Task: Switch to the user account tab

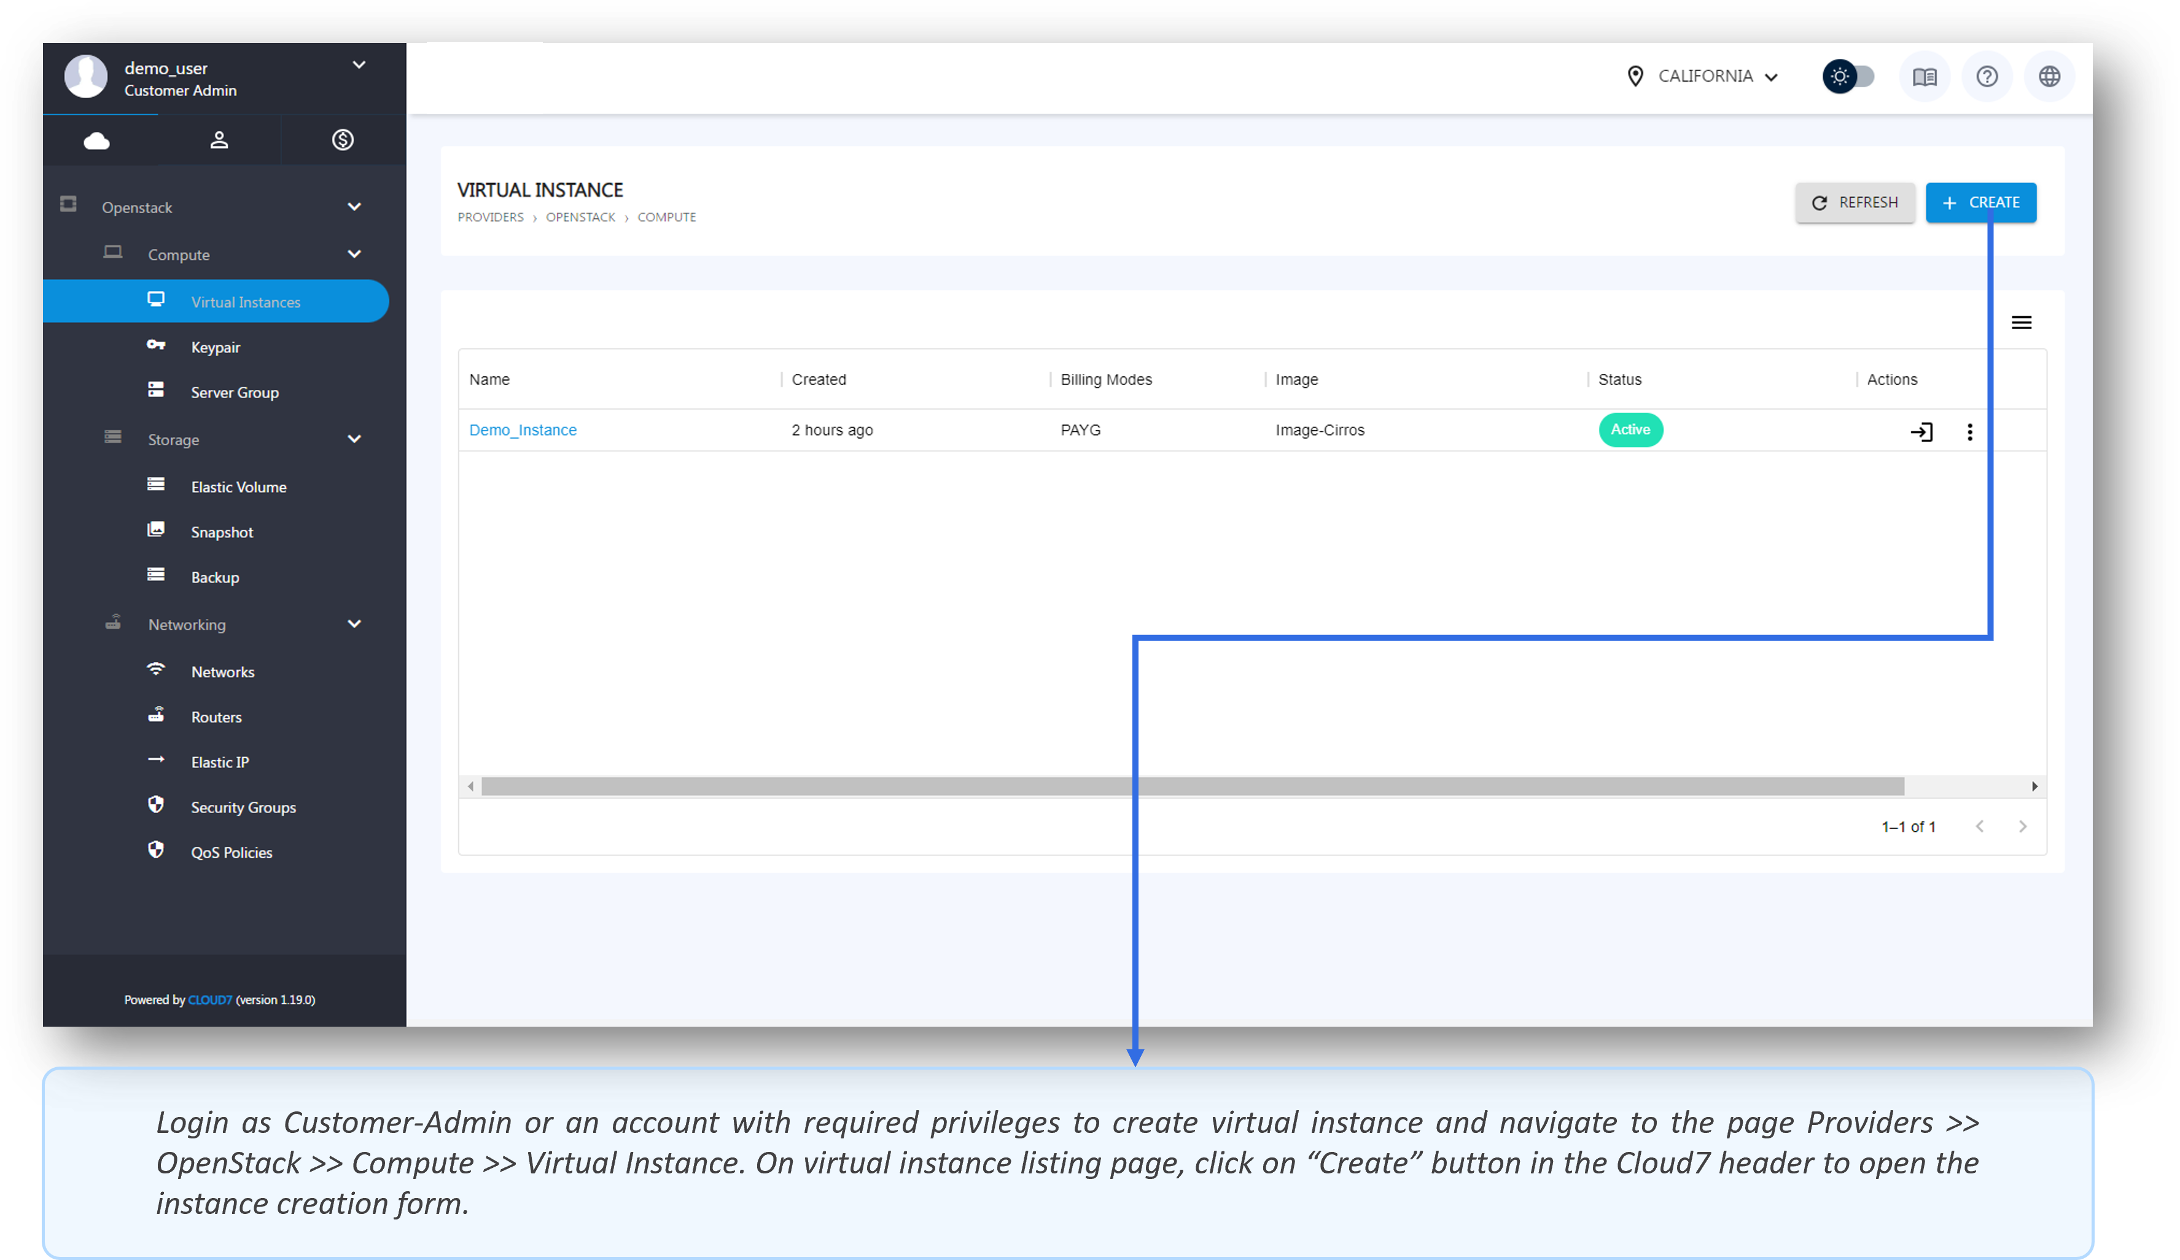Action: pyautogui.click(x=219, y=140)
